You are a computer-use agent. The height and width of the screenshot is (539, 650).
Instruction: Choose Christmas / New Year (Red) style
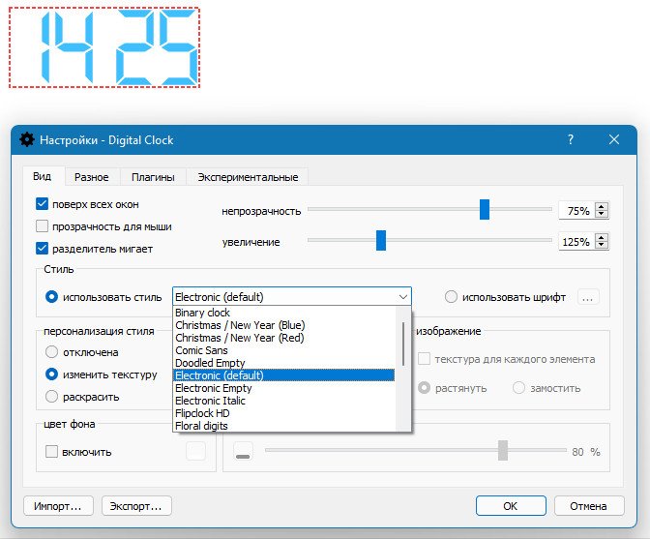pyautogui.click(x=284, y=338)
